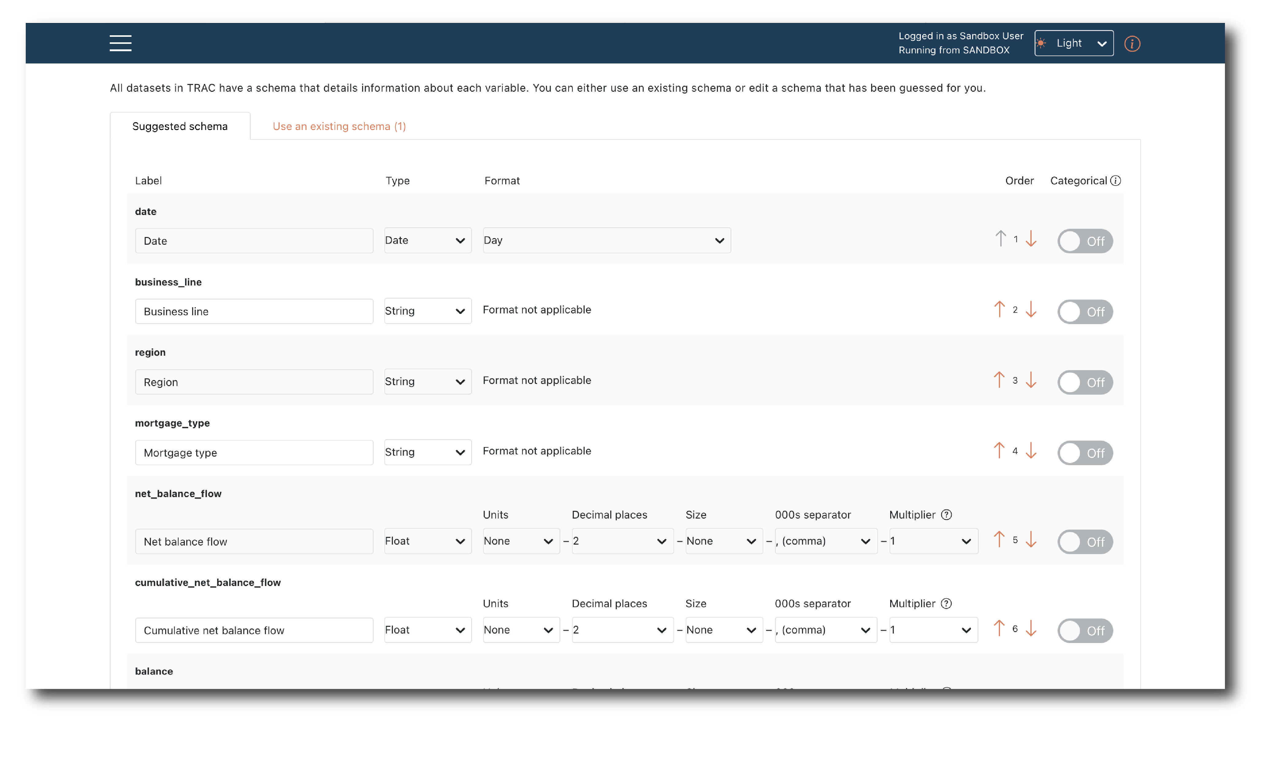Viewport: 1270px width, 762px height.
Task: Toggle Categorical switch for date field
Action: [1084, 241]
